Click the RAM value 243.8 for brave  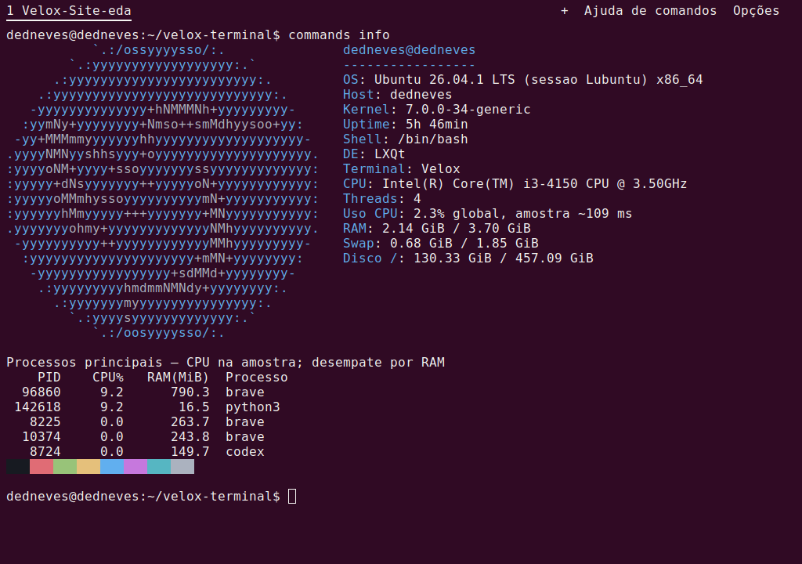[190, 436]
